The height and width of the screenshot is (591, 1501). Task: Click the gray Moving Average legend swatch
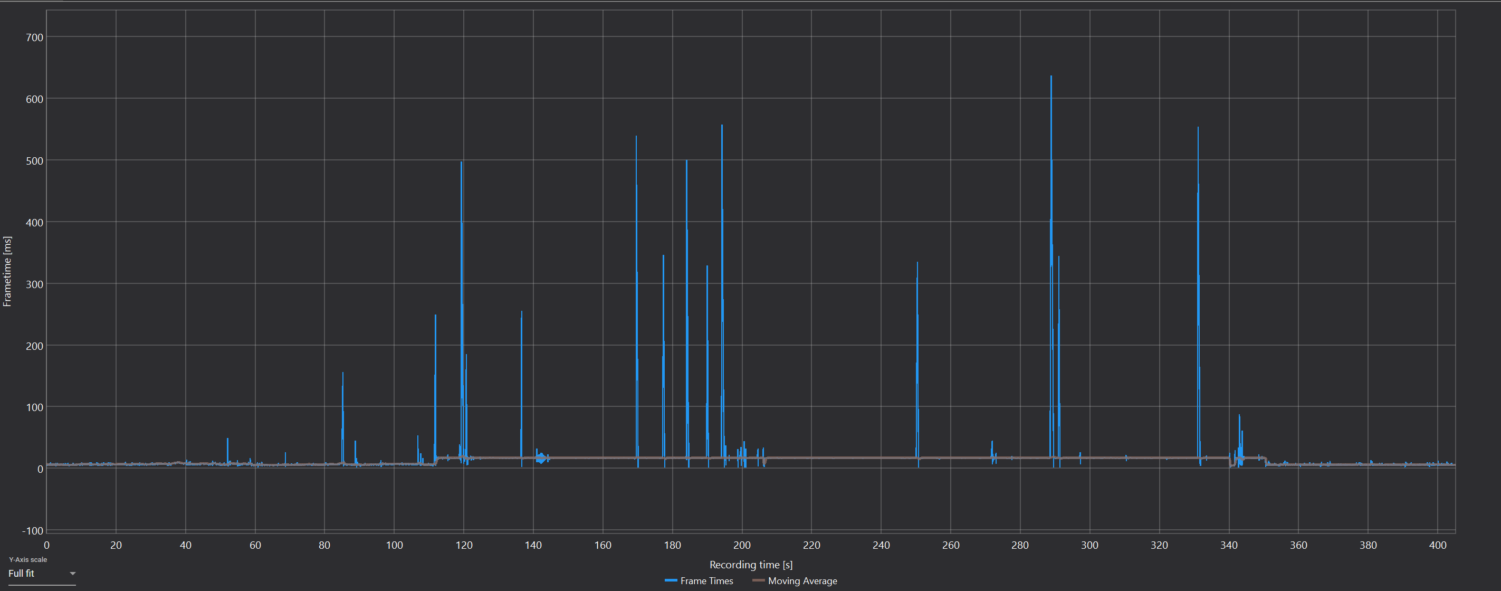tap(758, 580)
